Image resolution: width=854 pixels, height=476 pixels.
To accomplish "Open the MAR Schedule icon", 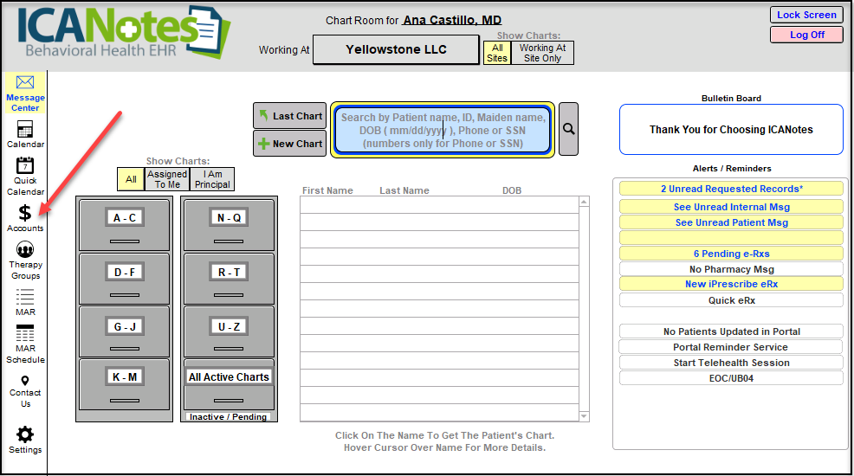I will coord(25,335).
